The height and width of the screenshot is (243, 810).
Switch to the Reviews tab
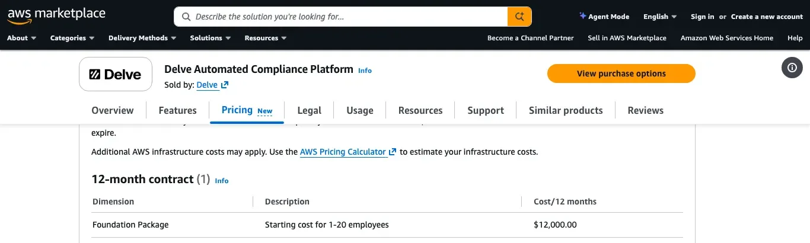coord(645,110)
